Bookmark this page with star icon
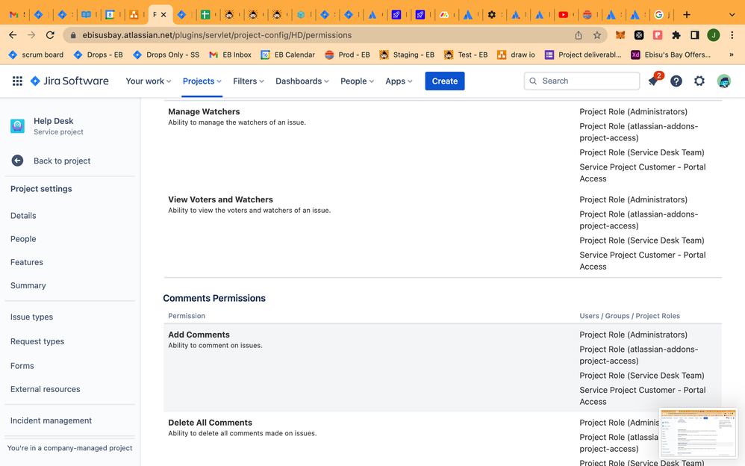The width and height of the screenshot is (745, 466). pyautogui.click(x=596, y=35)
